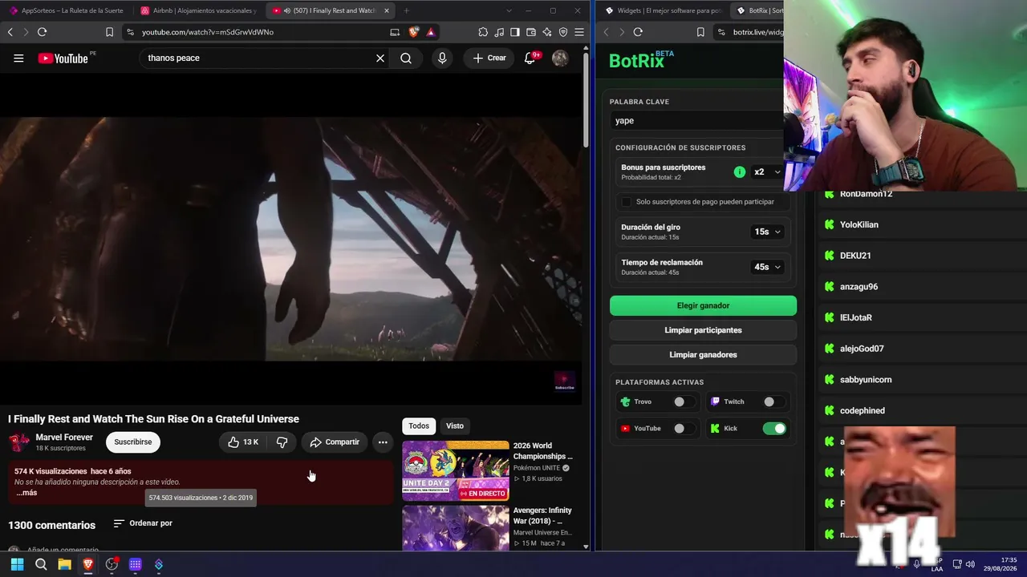Open Brave Leo AI sparkle icon
Viewport: 1027px width, 577px height.
point(547,32)
